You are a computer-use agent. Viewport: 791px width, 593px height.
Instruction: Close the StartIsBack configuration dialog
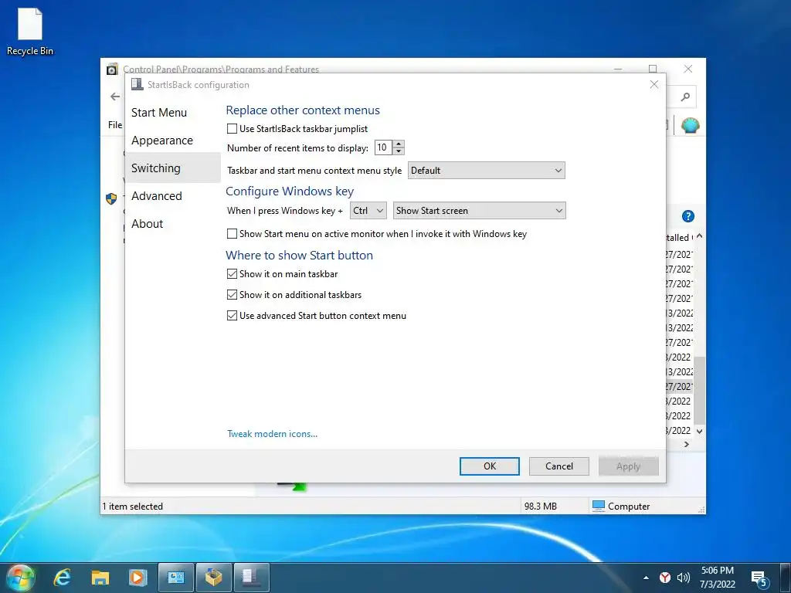click(654, 84)
